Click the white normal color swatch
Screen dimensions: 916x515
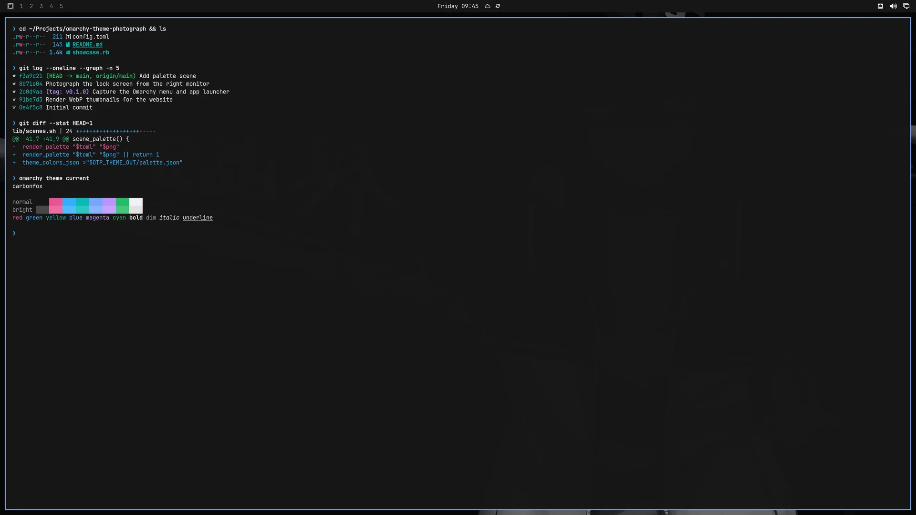tap(136, 202)
